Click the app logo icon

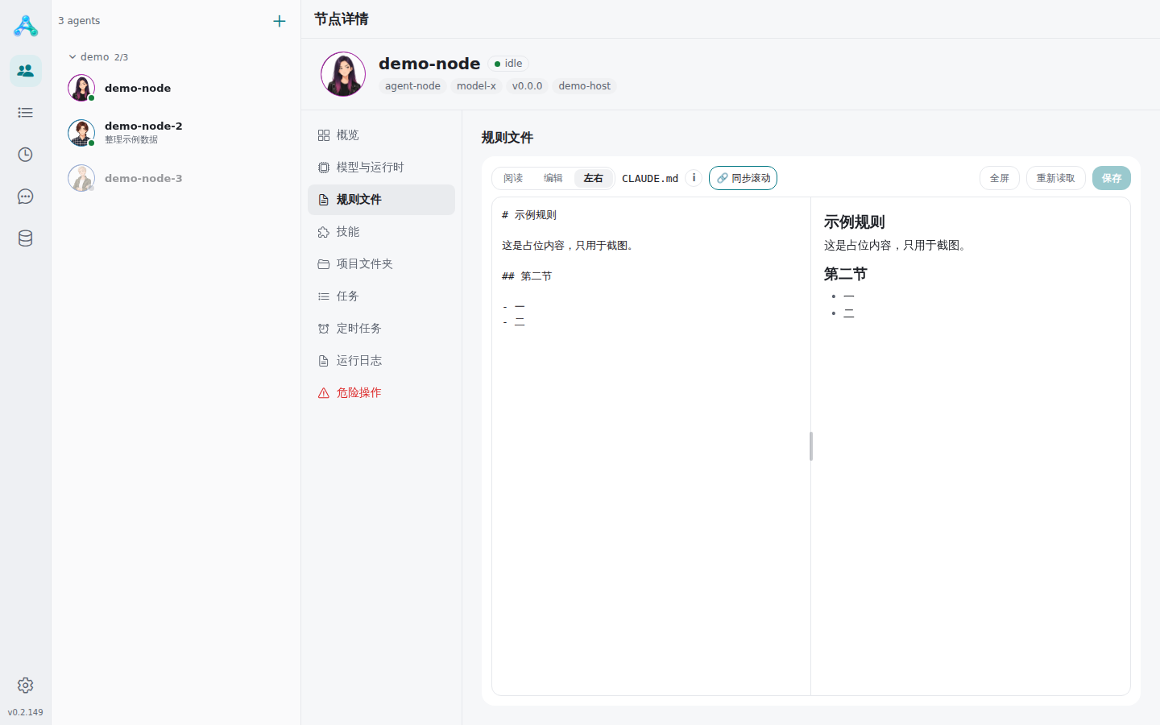point(26,26)
